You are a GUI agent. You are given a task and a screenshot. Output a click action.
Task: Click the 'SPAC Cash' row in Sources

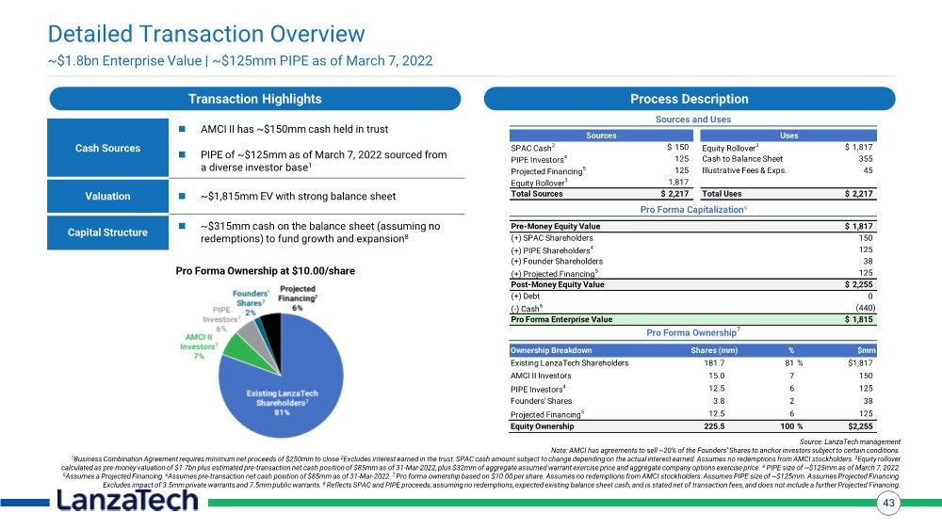point(601,148)
